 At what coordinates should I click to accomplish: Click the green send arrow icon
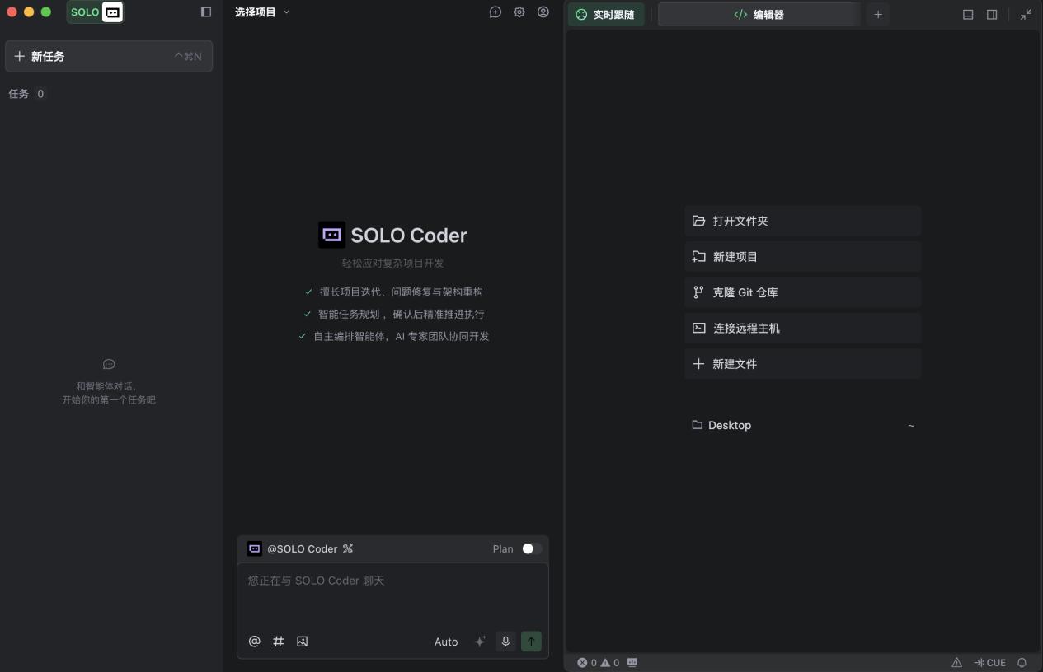point(531,642)
